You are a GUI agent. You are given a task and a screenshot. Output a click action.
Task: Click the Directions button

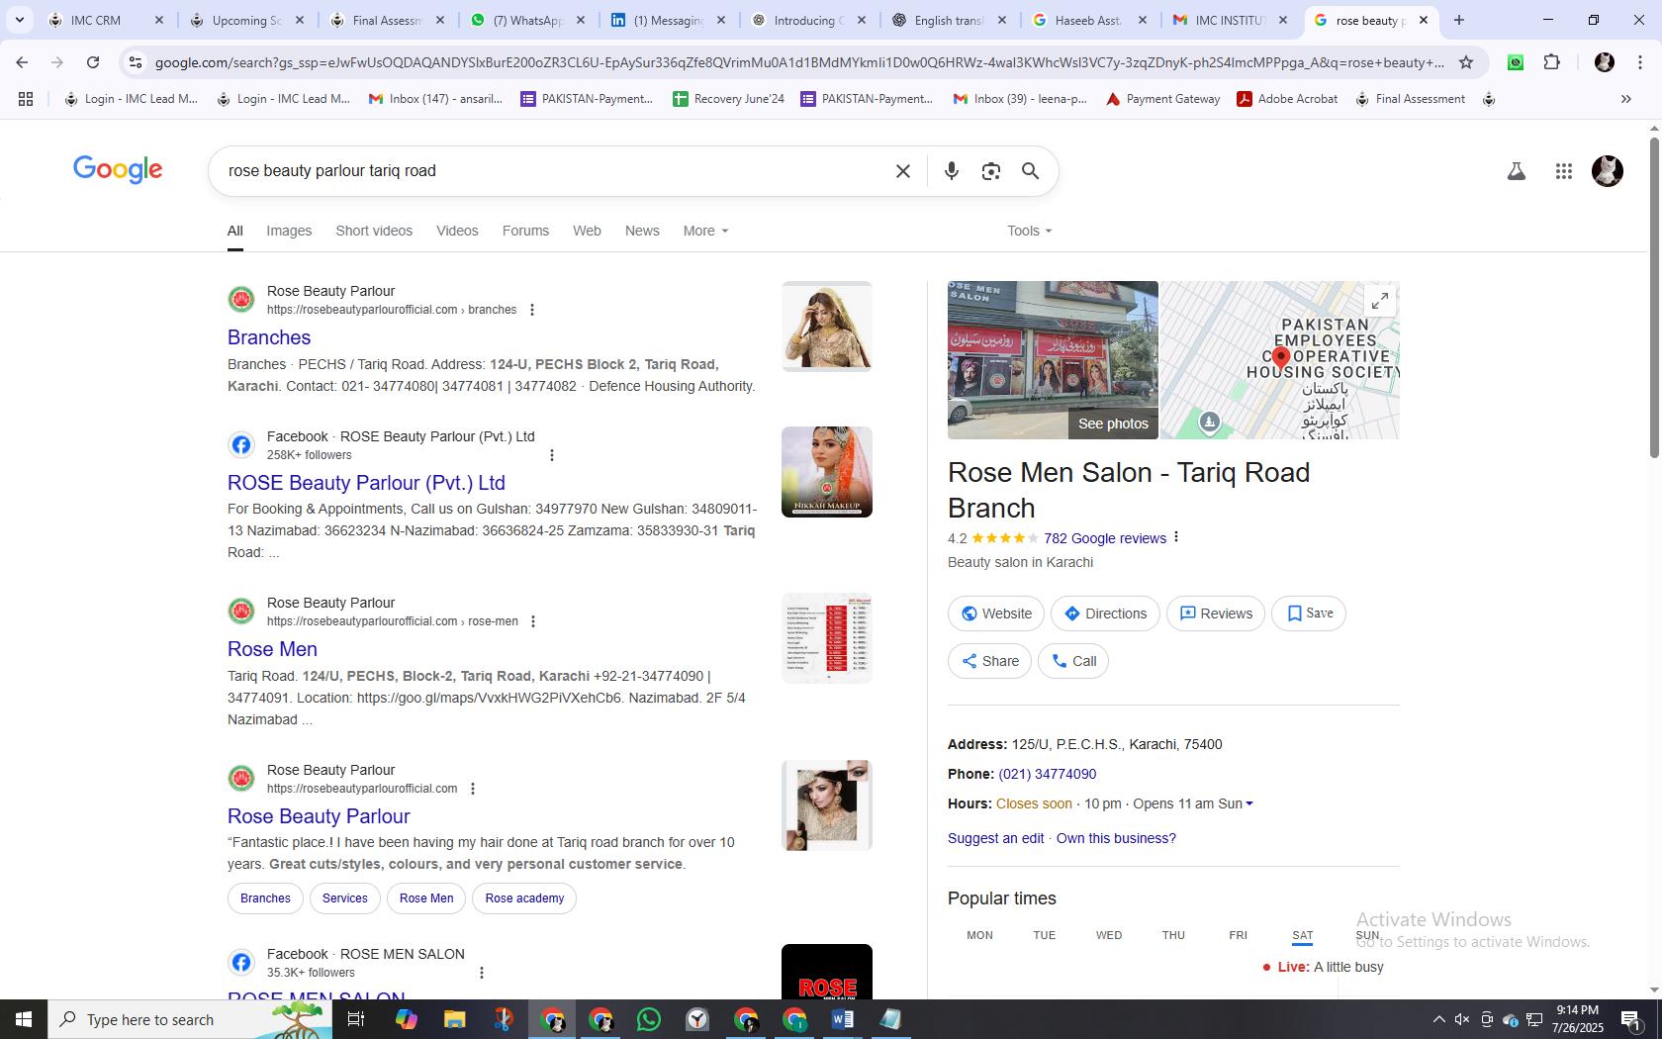pyautogui.click(x=1104, y=614)
